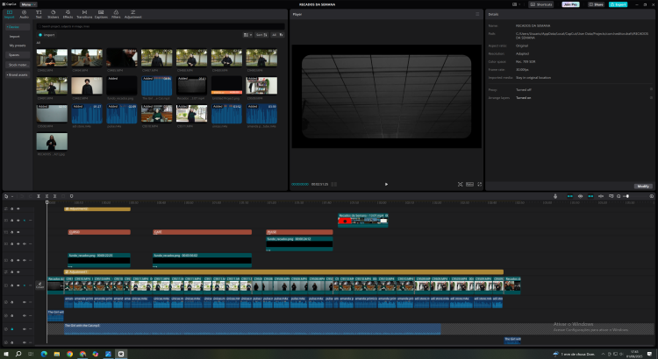Click the Modify button in Details
This screenshot has height=359, width=658.
[643, 186]
